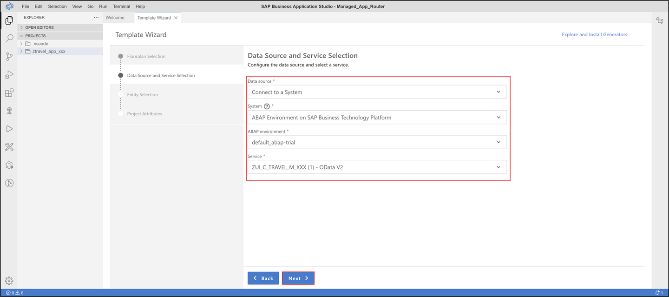Click the Back button
Viewport: 669px width, 297px height.
(x=263, y=278)
